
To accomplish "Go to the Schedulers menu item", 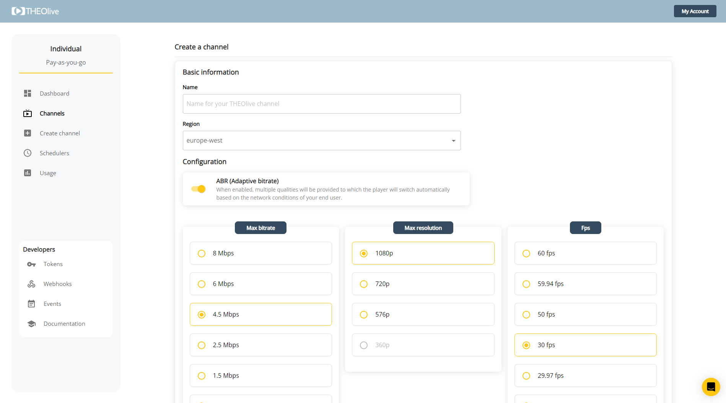I will tap(54, 153).
